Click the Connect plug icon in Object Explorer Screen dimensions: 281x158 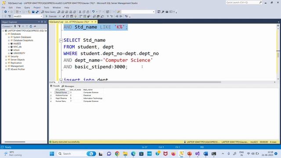[15, 26]
